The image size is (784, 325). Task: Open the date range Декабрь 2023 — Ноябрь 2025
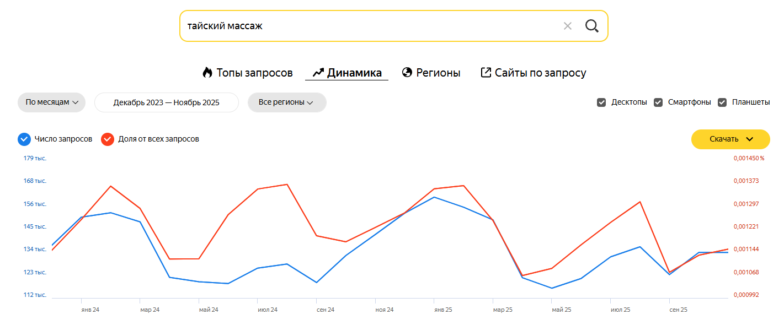click(166, 102)
